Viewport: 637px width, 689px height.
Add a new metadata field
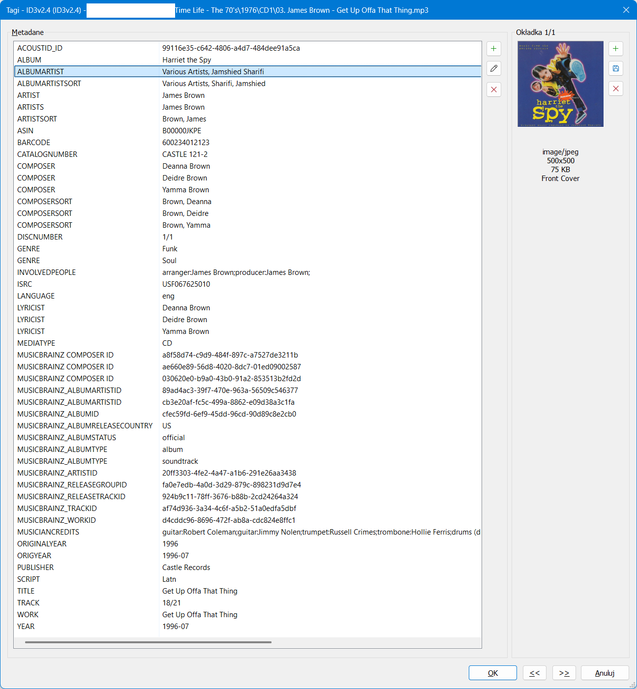click(493, 49)
